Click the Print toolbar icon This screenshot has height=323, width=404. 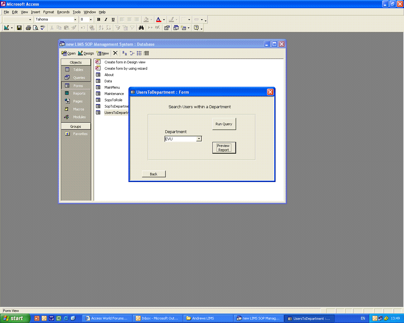tap(28, 28)
